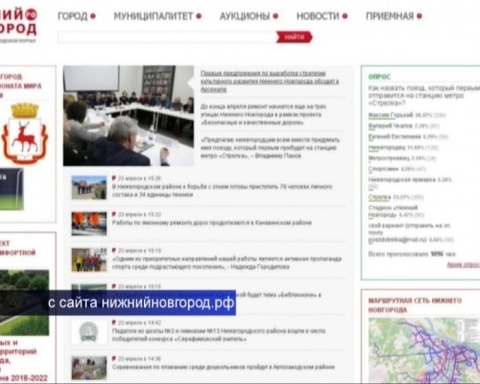Click the Нижний Новгород portal logo
This screenshot has height=384, width=480.
[18, 26]
